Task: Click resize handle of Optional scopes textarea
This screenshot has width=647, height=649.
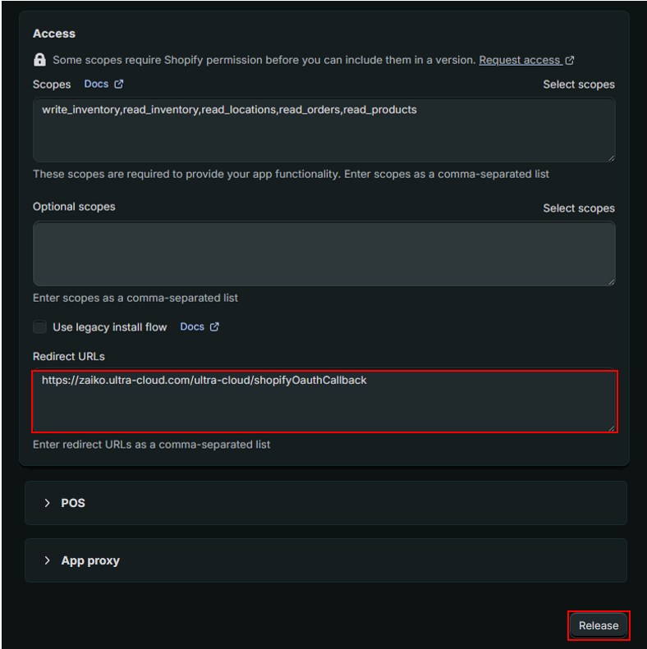Action: 610,280
